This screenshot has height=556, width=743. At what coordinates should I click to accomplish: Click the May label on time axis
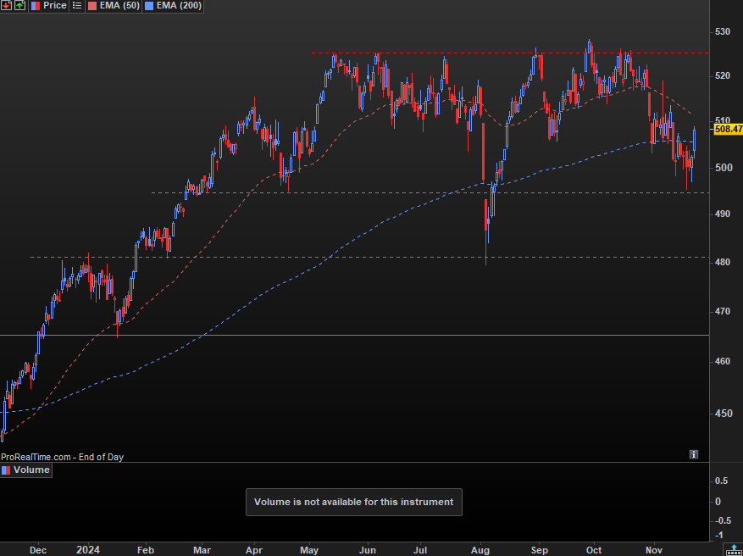pos(309,550)
